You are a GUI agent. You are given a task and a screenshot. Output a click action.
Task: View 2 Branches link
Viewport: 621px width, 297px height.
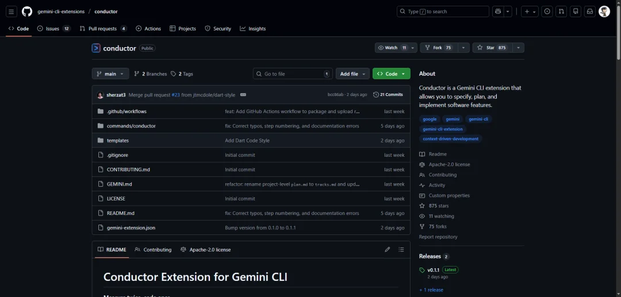tap(151, 74)
